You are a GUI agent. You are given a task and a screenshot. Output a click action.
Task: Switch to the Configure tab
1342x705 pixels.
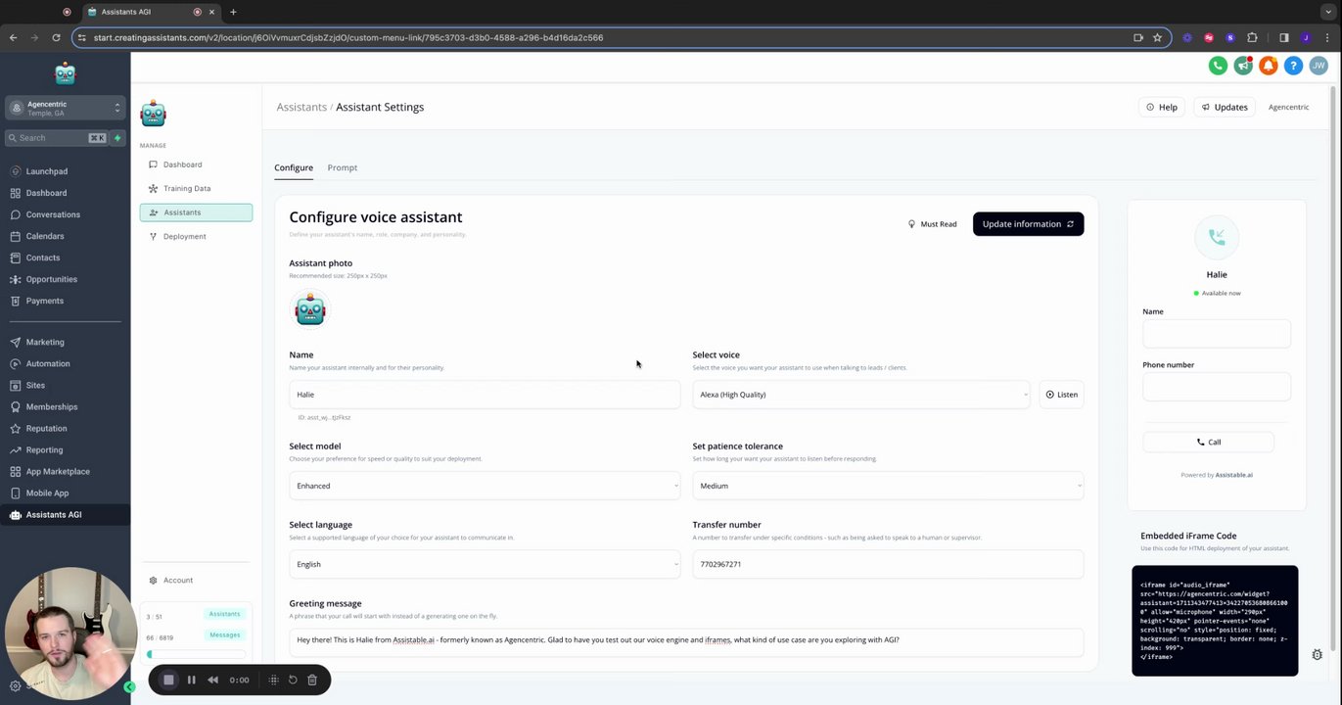coord(294,167)
